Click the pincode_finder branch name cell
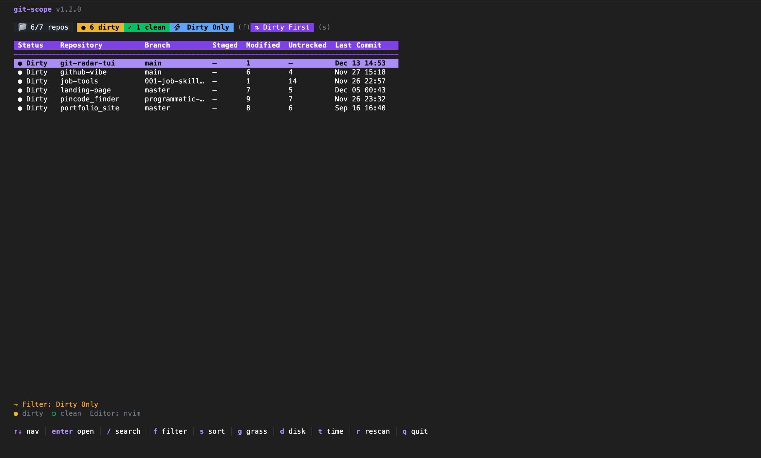 pos(174,99)
